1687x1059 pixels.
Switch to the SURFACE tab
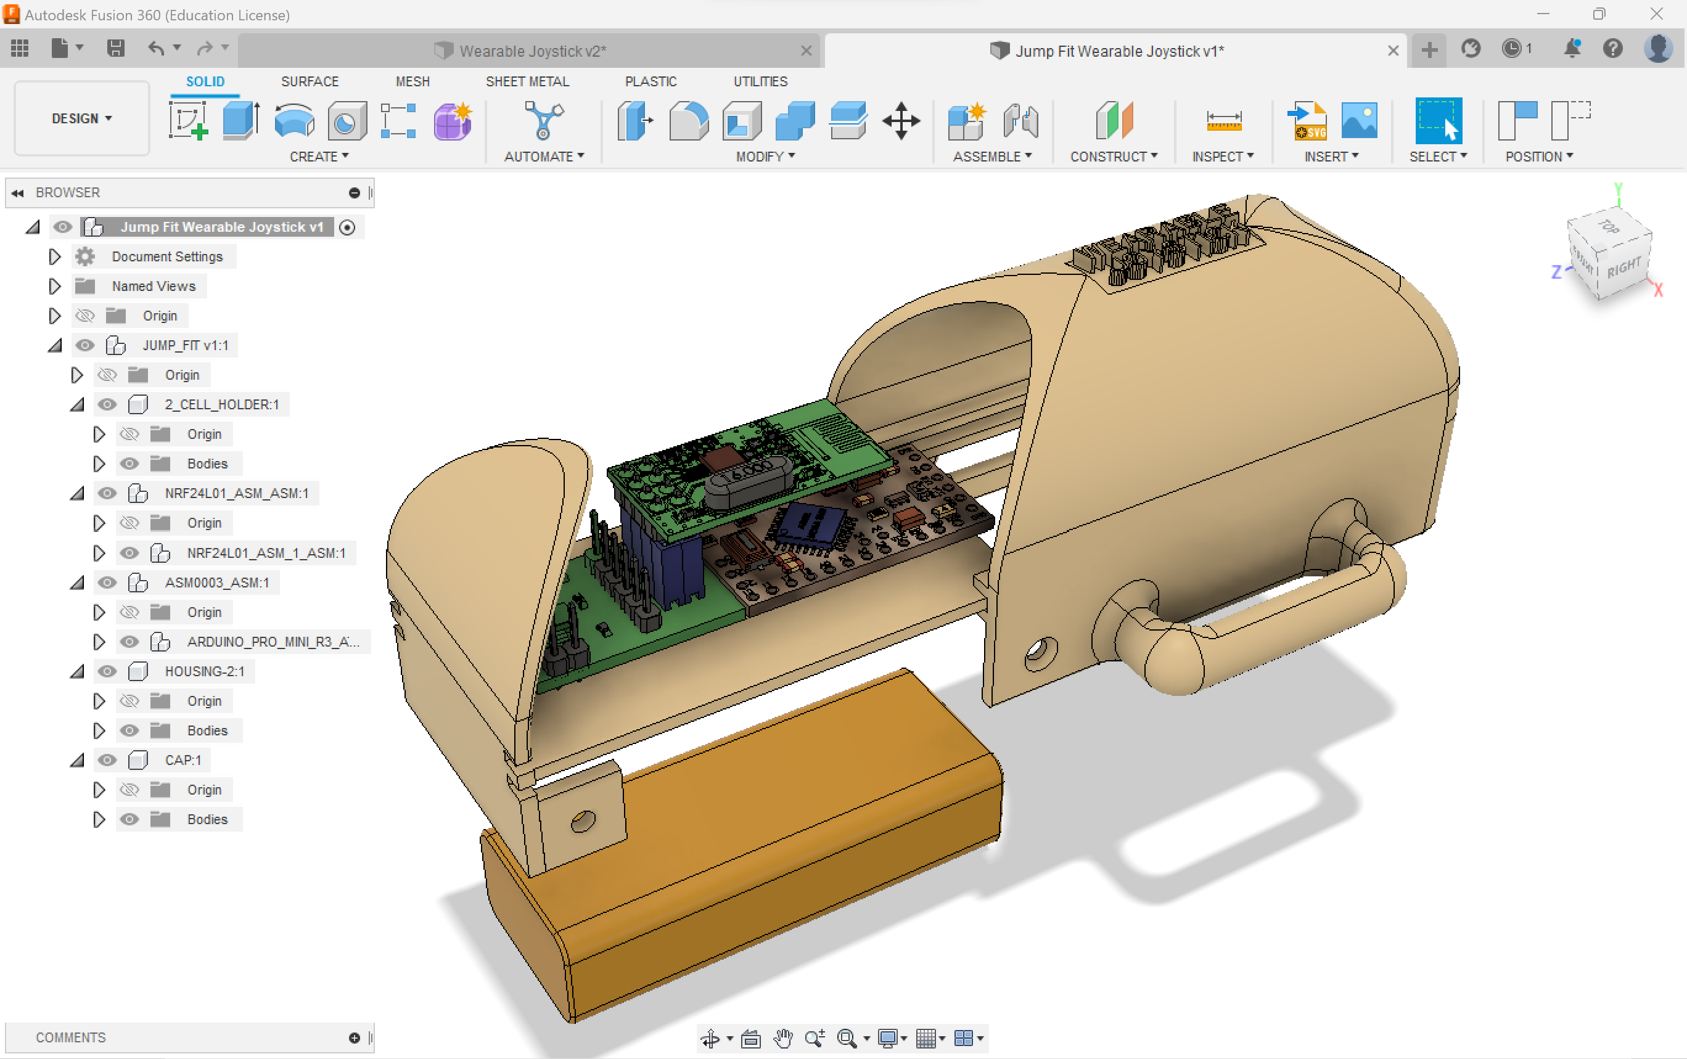(x=310, y=81)
